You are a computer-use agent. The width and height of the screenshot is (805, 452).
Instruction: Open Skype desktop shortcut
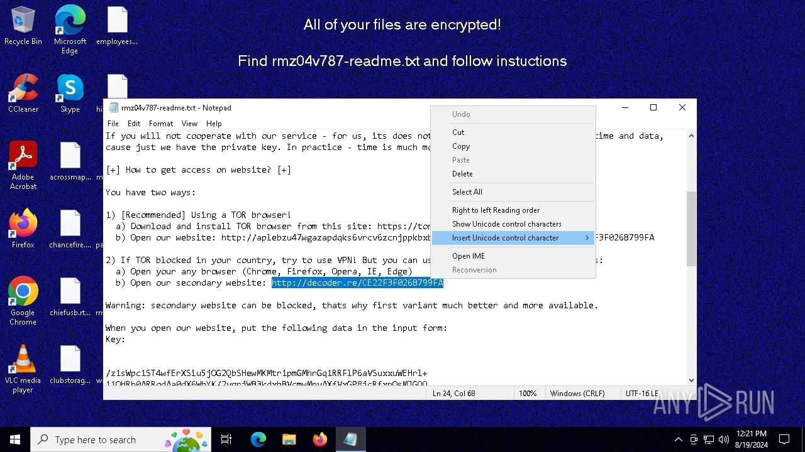70,94
